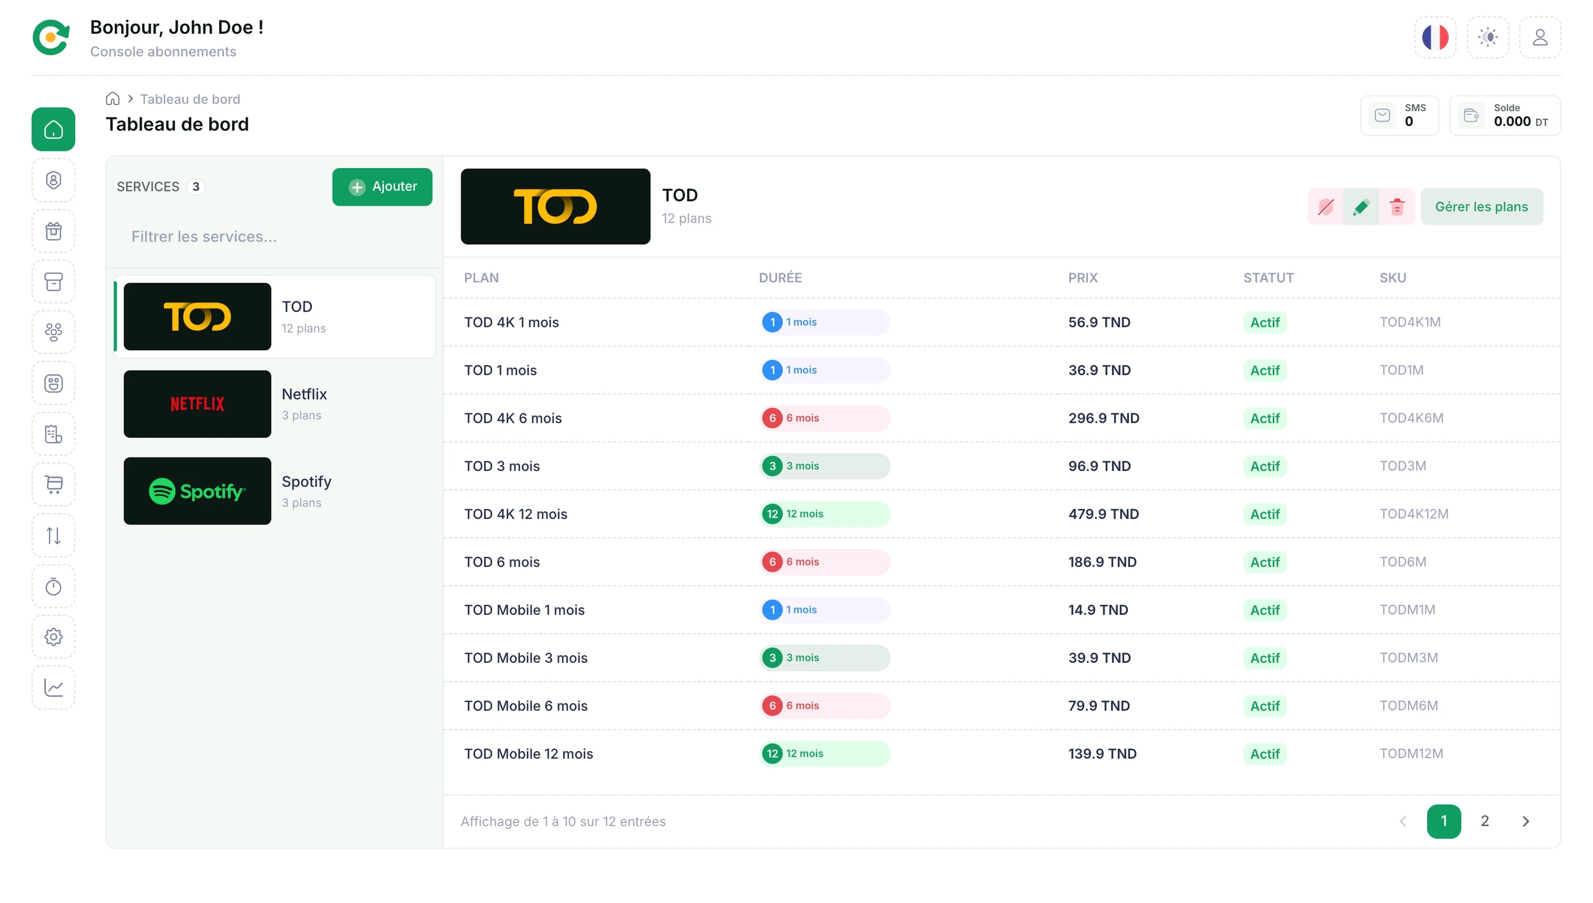Click the TOD Mobile 6 mois plan name
This screenshot has width=1593, height=903.
525,706
